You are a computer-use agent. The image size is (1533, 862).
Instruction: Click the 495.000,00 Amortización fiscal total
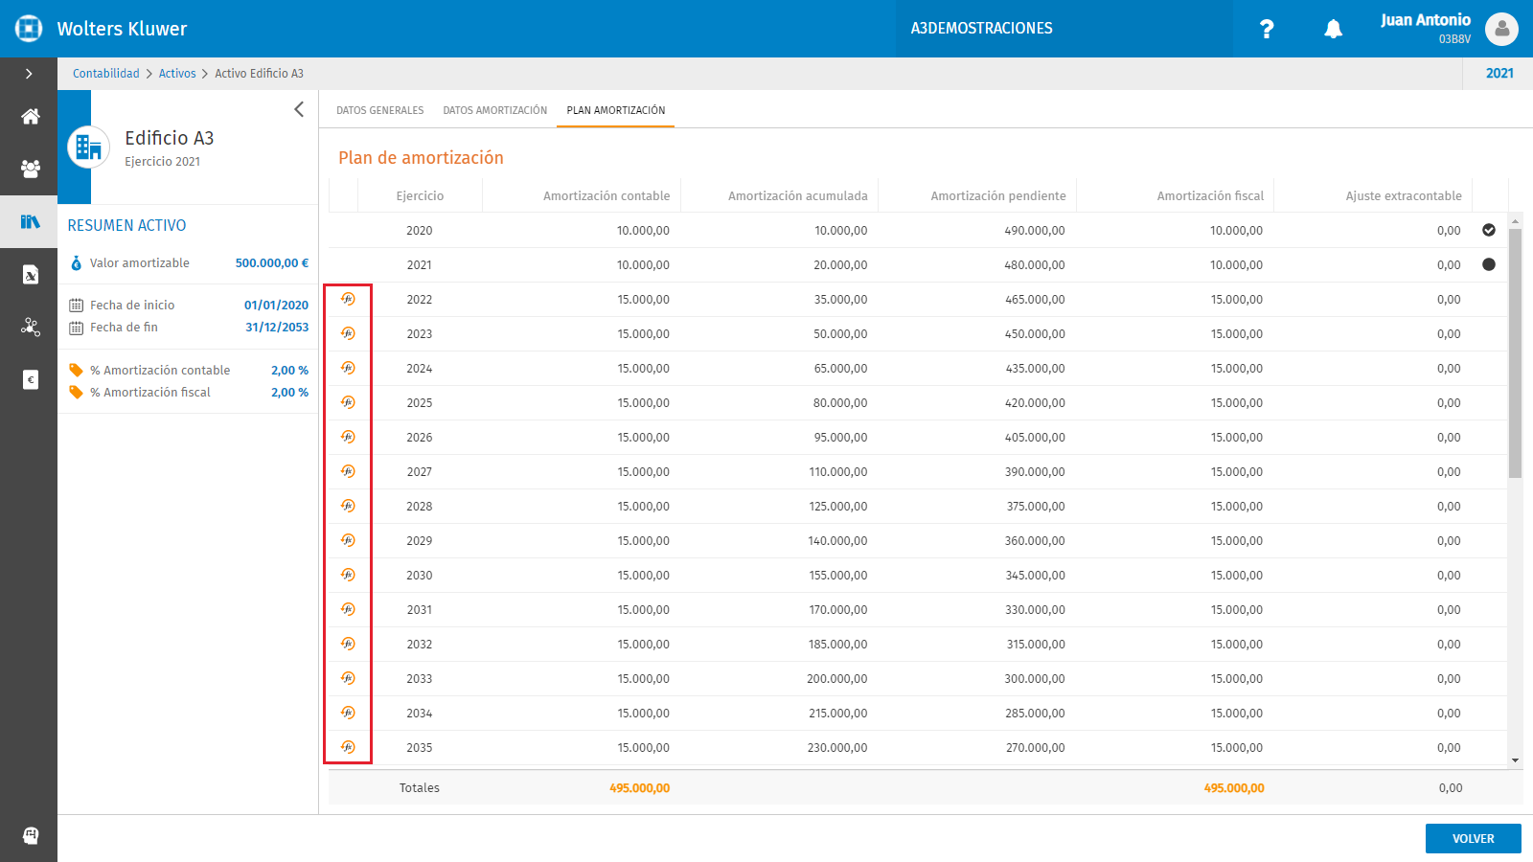[1234, 788]
